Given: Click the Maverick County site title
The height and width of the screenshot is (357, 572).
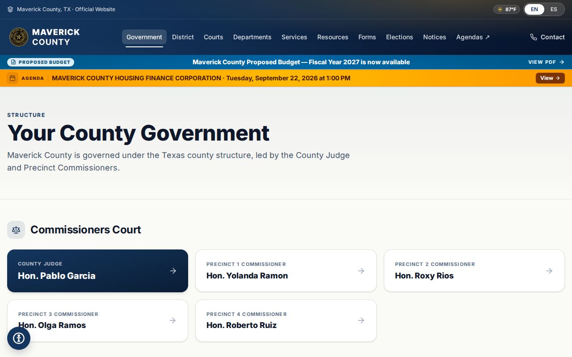Looking at the screenshot, I should pyautogui.click(x=56, y=37).
